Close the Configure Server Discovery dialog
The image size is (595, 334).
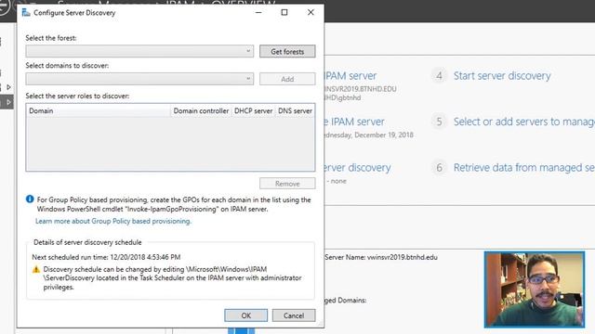click(x=311, y=12)
